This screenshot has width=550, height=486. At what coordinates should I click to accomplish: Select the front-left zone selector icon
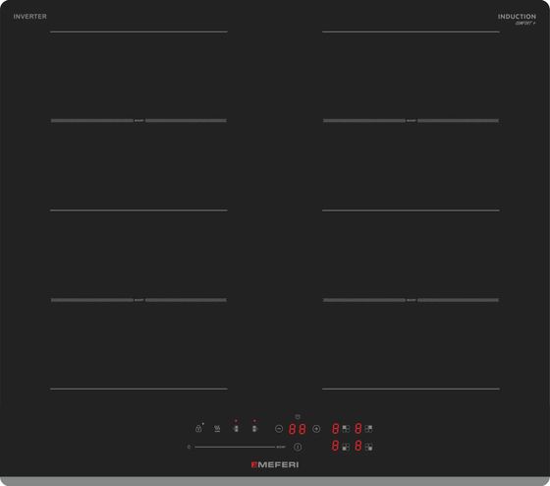pyautogui.click(x=346, y=447)
